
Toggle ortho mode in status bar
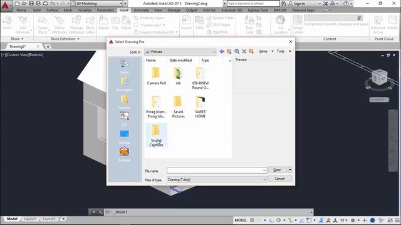pos(271,220)
